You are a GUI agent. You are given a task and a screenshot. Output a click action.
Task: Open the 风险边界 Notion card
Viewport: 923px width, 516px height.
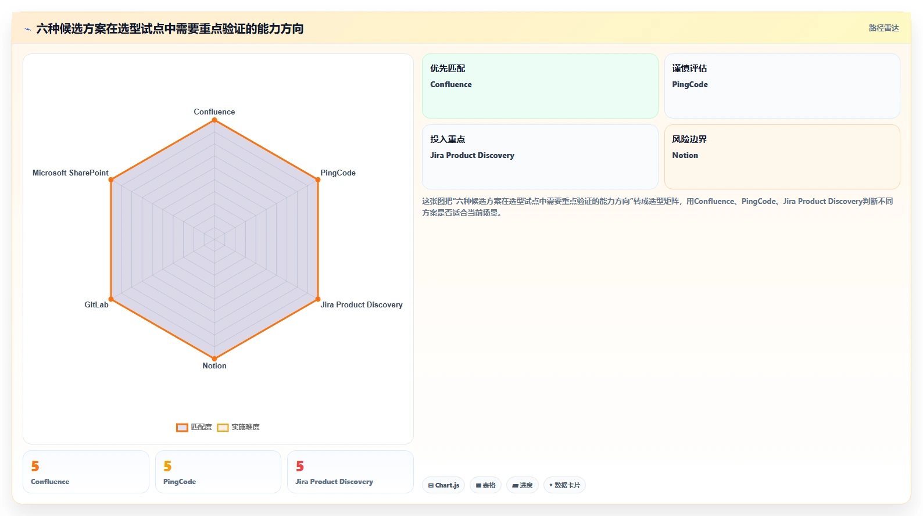coord(782,157)
